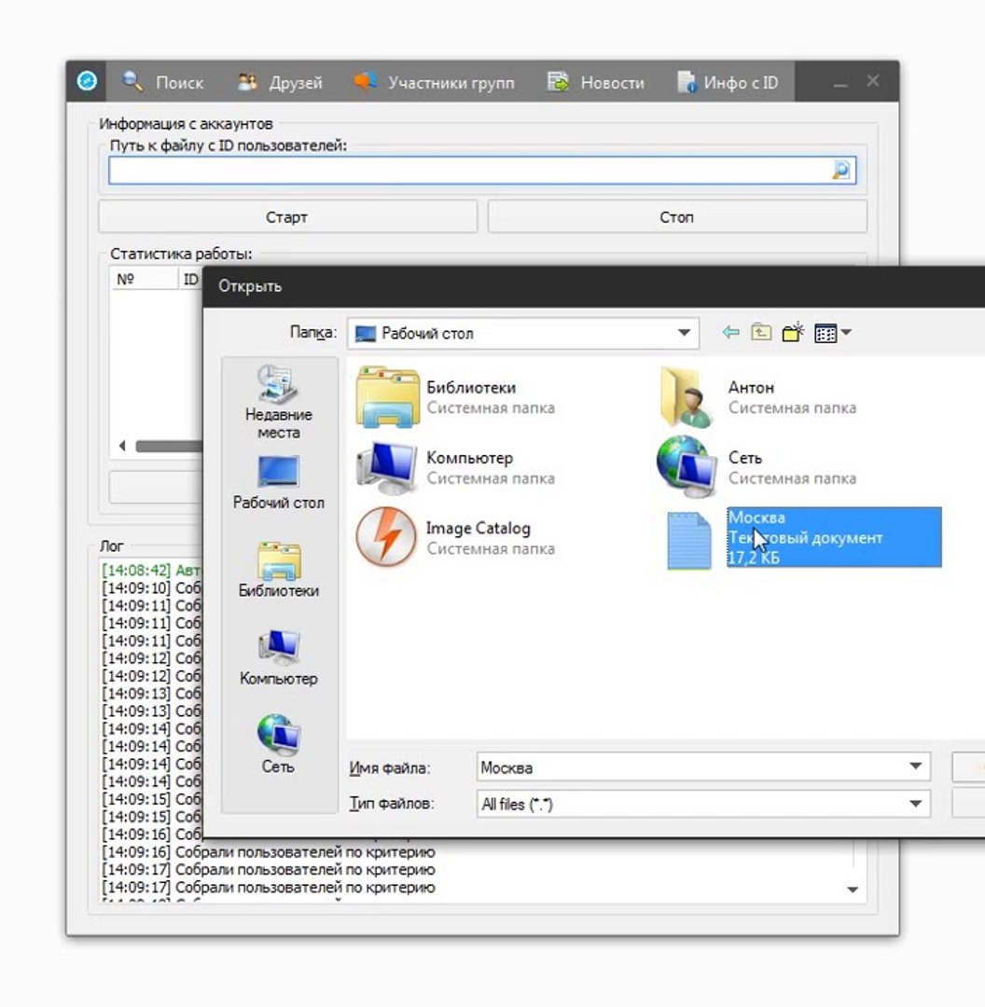The width and height of the screenshot is (985, 1007).
Task: Select Антон system folder in file list
Action: pos(758,397)
